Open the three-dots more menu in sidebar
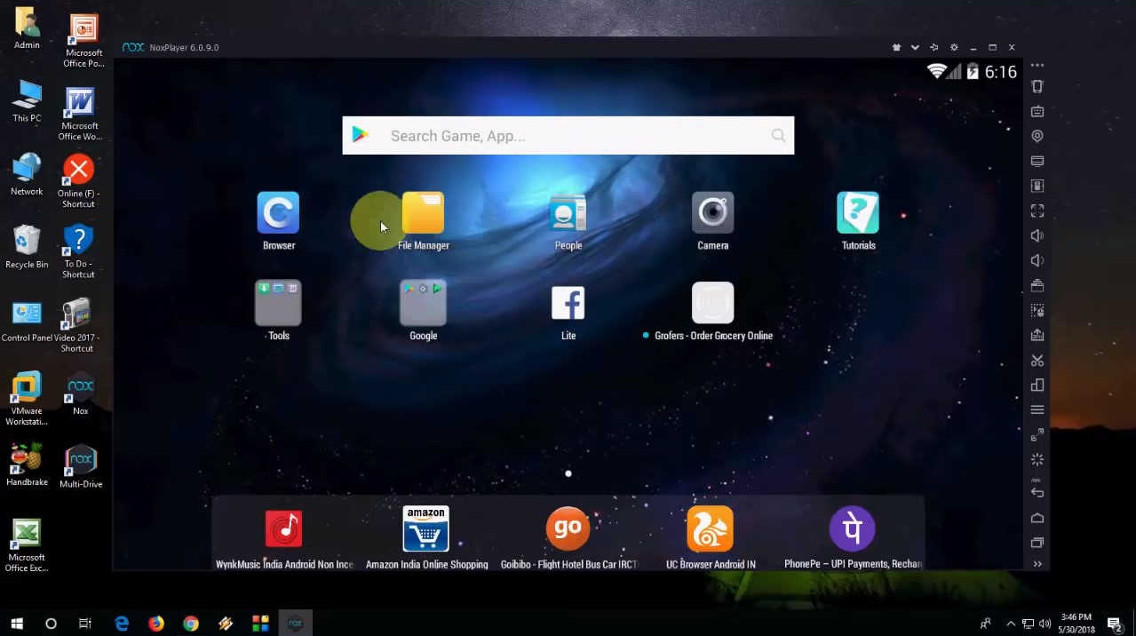Screen dimensions: 1136x636 (1037, 66)
